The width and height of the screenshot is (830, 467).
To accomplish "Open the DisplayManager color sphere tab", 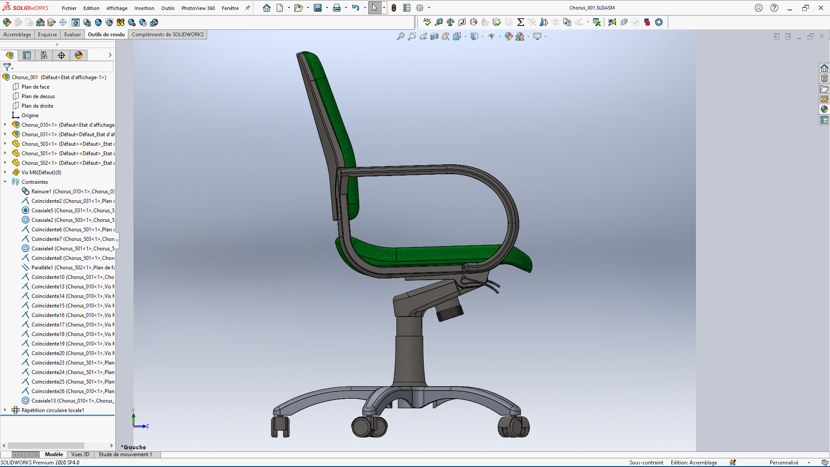I will (x=79, y=55).
